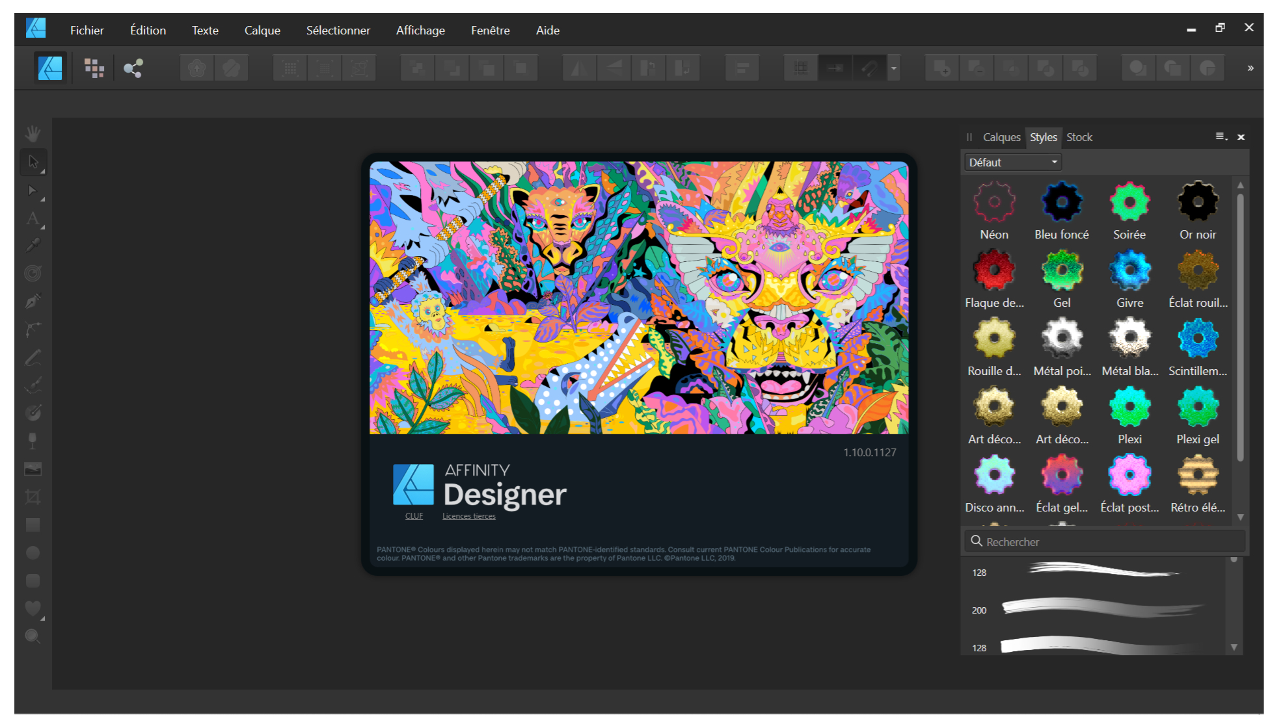Expand toolbar overflow chevron
The image size is (1283, 726).
click(x=1250, y=68)
